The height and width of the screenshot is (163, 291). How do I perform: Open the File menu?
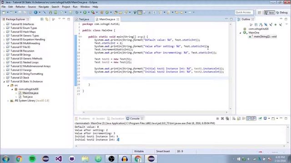coord(4,7)
